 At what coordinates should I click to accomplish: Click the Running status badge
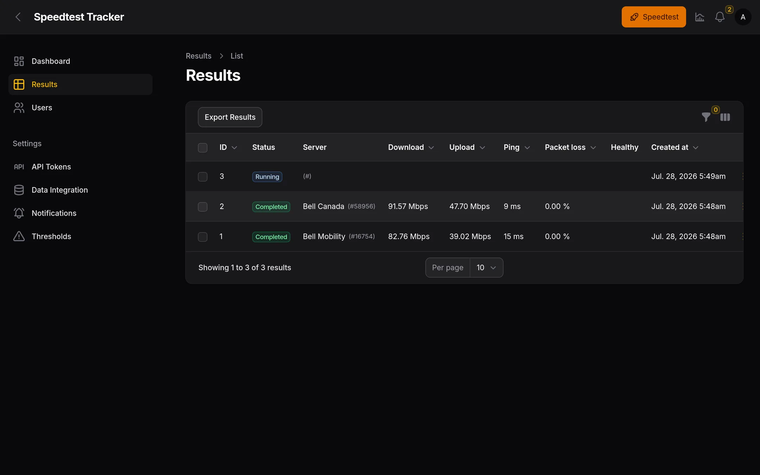tap(267, 177)
